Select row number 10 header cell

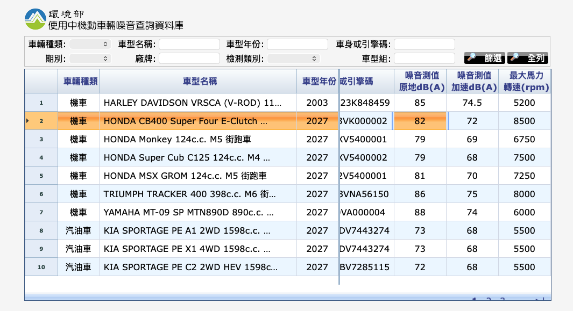[x=41, y=267]
